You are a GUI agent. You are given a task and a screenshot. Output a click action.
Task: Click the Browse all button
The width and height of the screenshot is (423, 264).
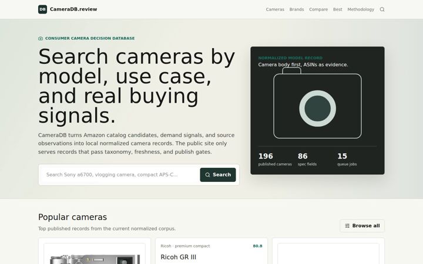(362, 226)
